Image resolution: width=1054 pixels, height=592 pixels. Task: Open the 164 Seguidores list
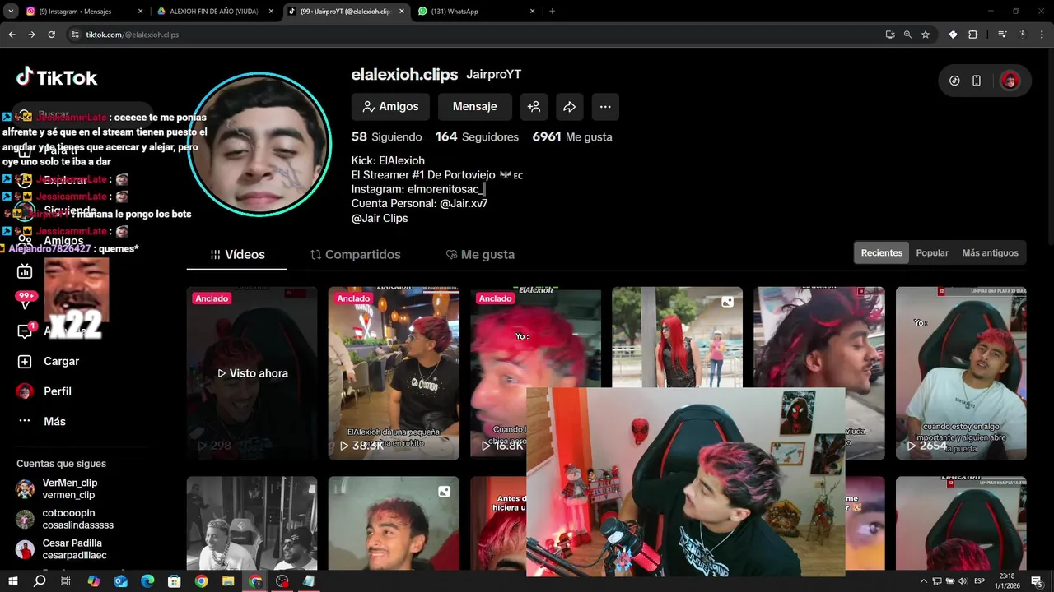pyautogui.click(x=477, y=137)
